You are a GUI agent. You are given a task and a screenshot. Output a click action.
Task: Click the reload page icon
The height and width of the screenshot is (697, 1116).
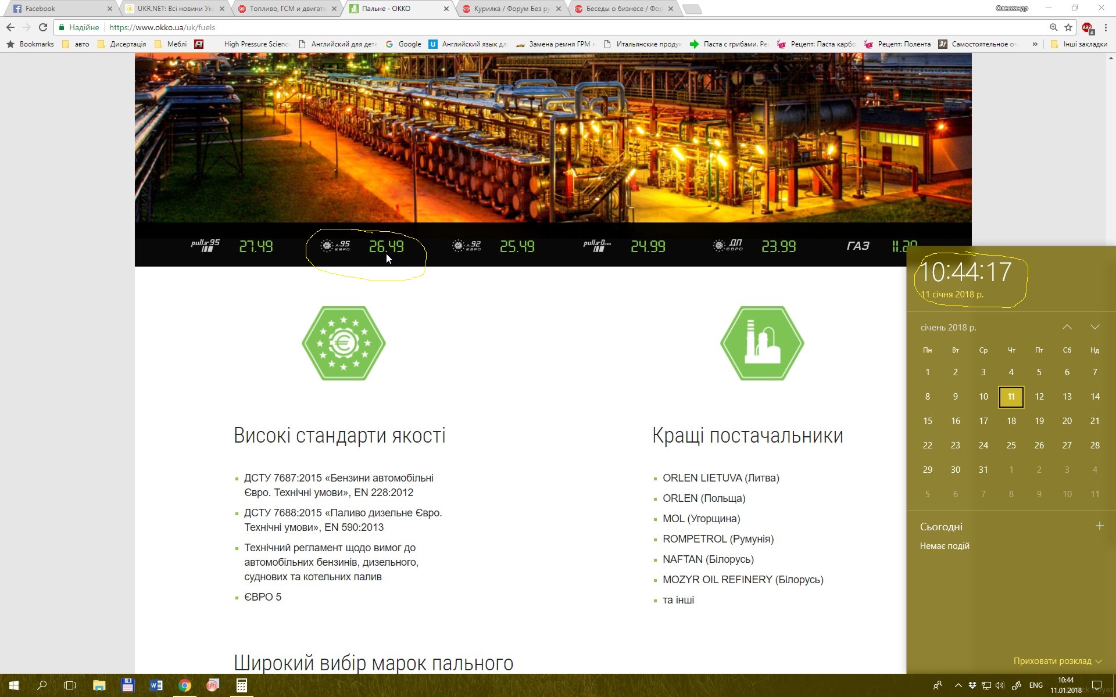pos(42,27)
